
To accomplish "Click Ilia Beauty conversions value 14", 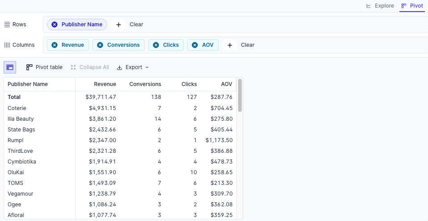I will 158,119.
